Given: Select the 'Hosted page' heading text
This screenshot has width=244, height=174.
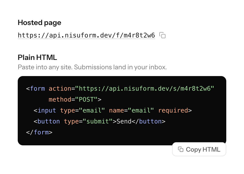Looking at the screenshot, I should pyautogui.click(x=39, y=23).
